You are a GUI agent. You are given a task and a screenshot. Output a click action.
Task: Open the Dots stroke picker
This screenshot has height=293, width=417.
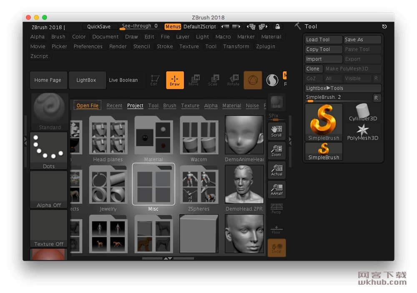click(x=49, y=151)
